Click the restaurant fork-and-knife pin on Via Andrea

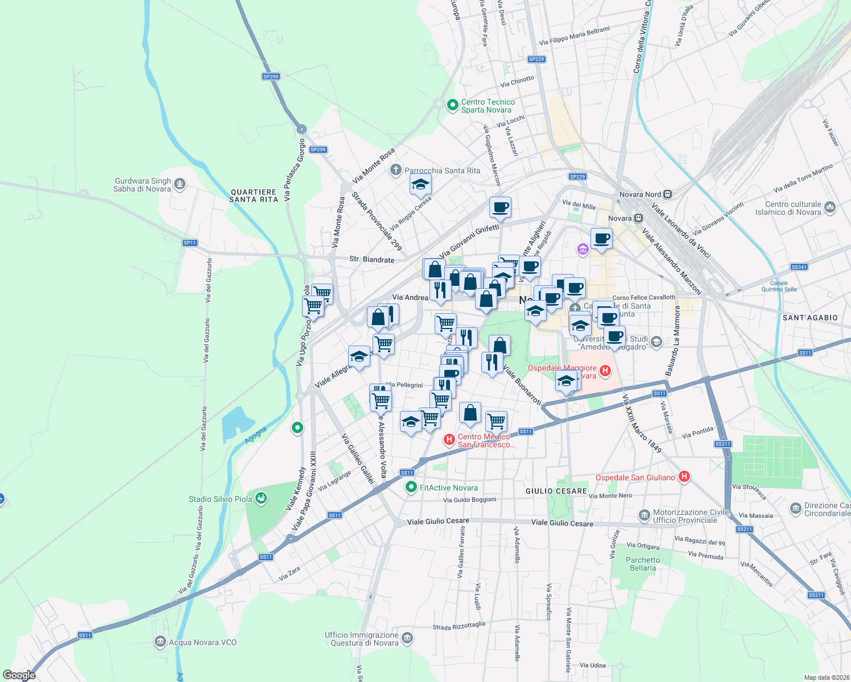(440, 289)
